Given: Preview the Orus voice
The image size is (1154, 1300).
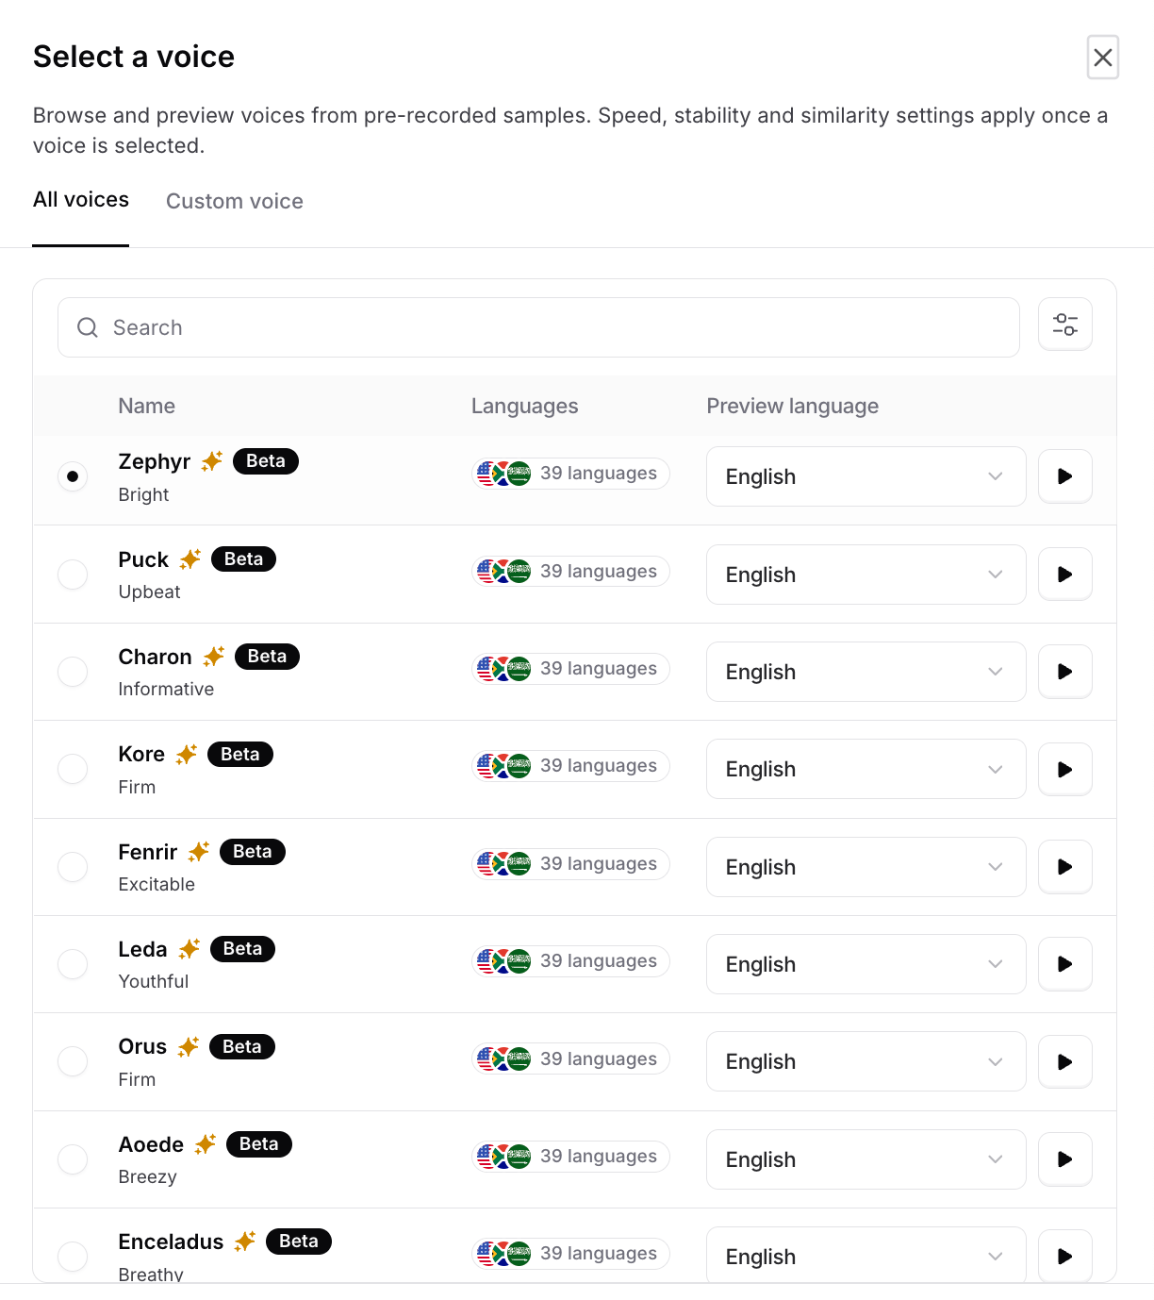Looking at the screenshot, I should 1065,1061.
